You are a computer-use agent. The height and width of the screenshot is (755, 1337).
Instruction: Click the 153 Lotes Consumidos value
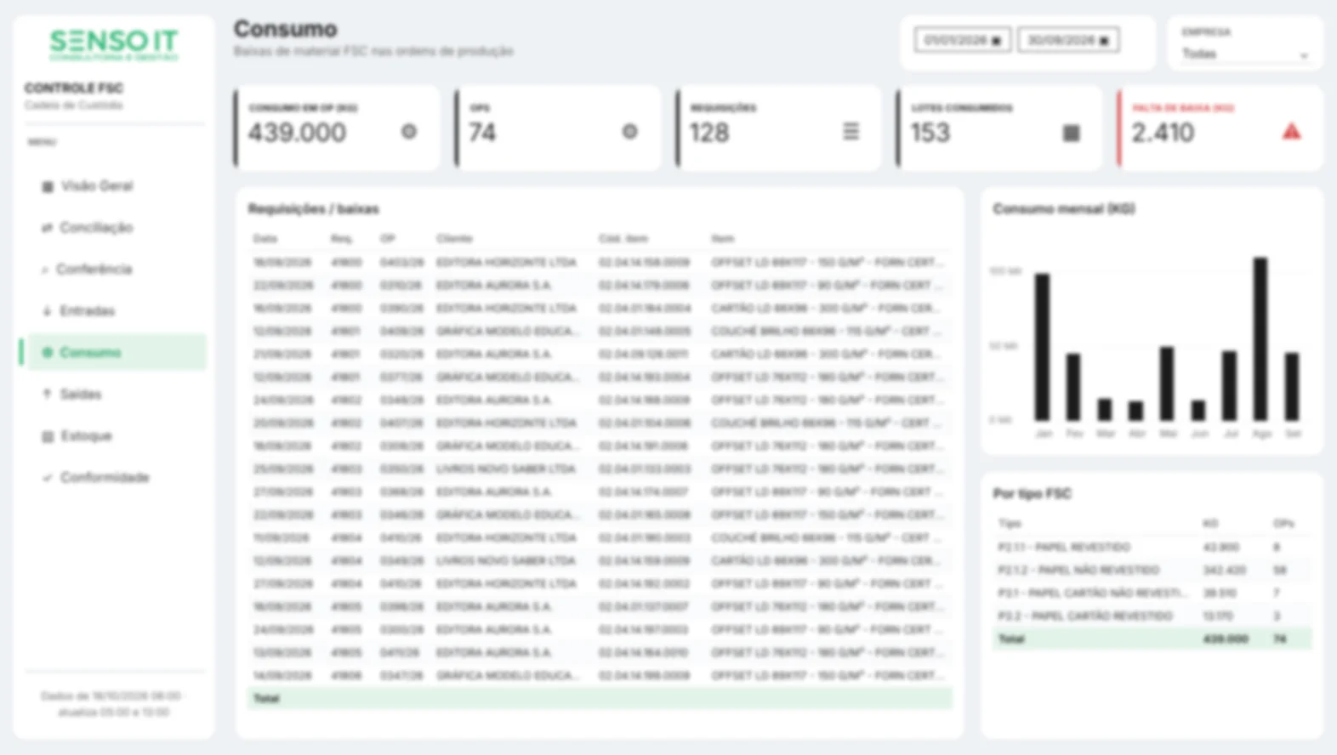[930, 133]
